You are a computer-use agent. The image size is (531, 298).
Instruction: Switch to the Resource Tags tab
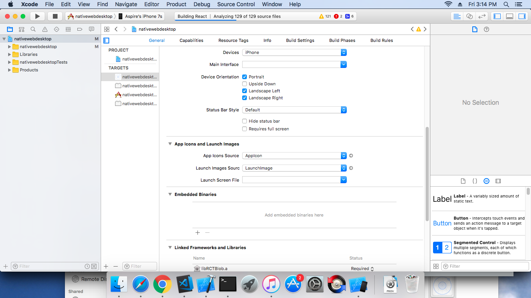click(x=233, y=40)
